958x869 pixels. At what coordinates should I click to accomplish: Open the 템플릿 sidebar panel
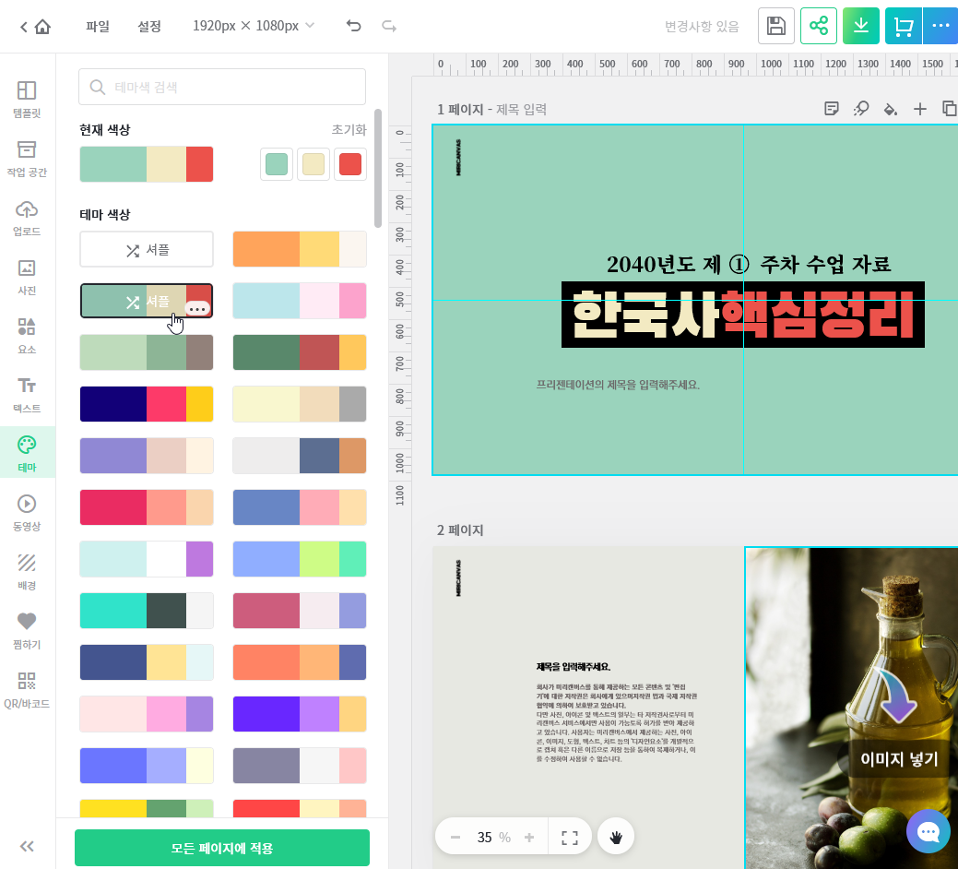pyautogui.click(x=27, y=99)
